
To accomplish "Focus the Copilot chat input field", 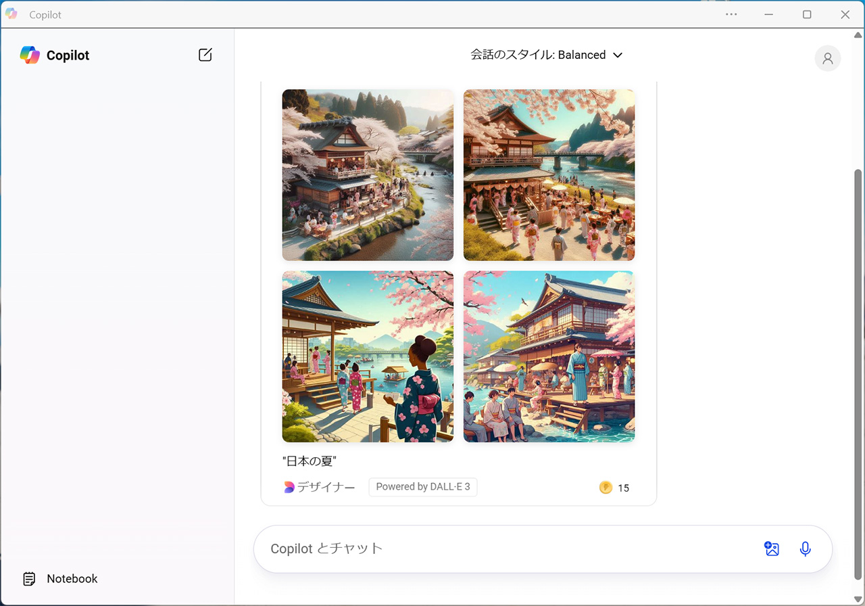I will [507, 549].
